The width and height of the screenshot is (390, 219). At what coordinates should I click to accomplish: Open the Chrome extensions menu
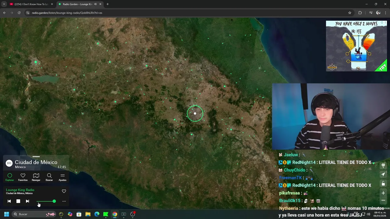pos(360,13)
